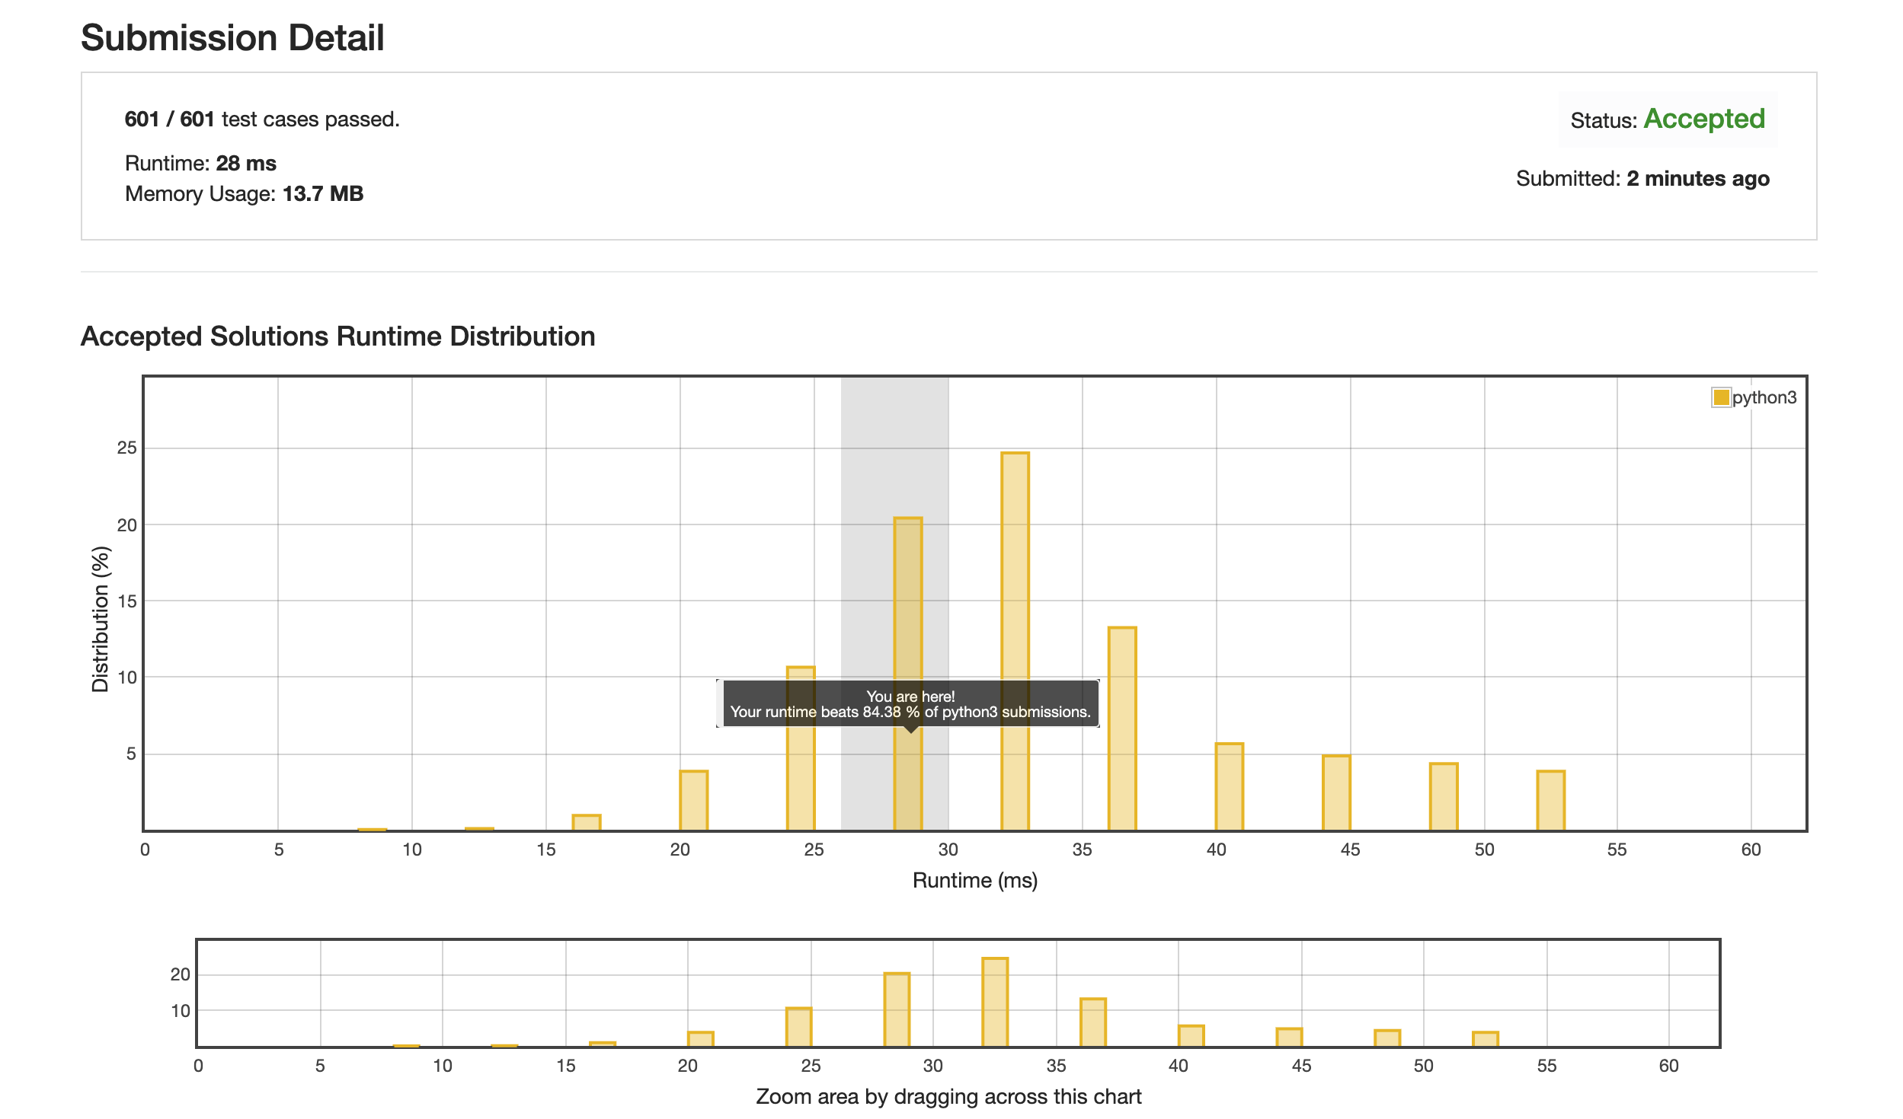The height and width of the screenshot is (1119, 1903).
Task: Click the Accepted status text
Action: point(1703,119)
